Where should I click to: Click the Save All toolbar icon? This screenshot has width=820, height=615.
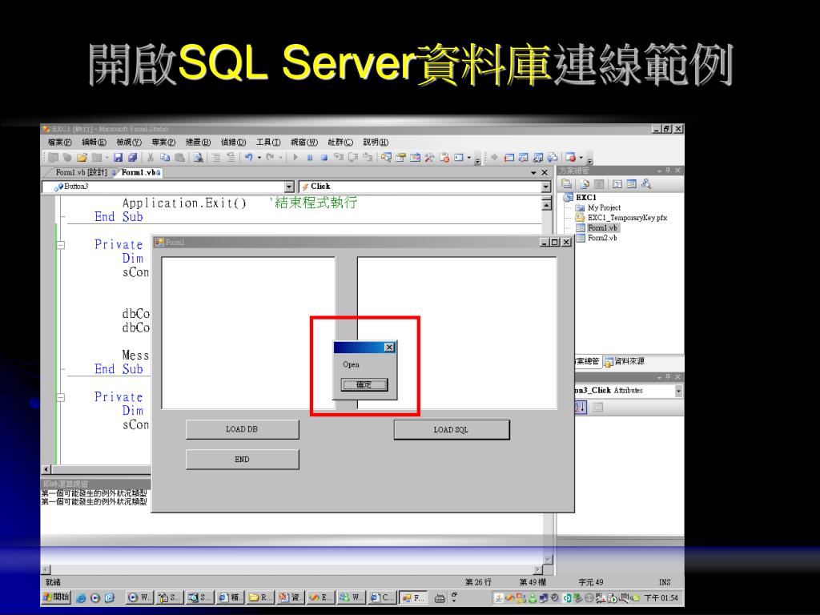(x=133, y=158)
